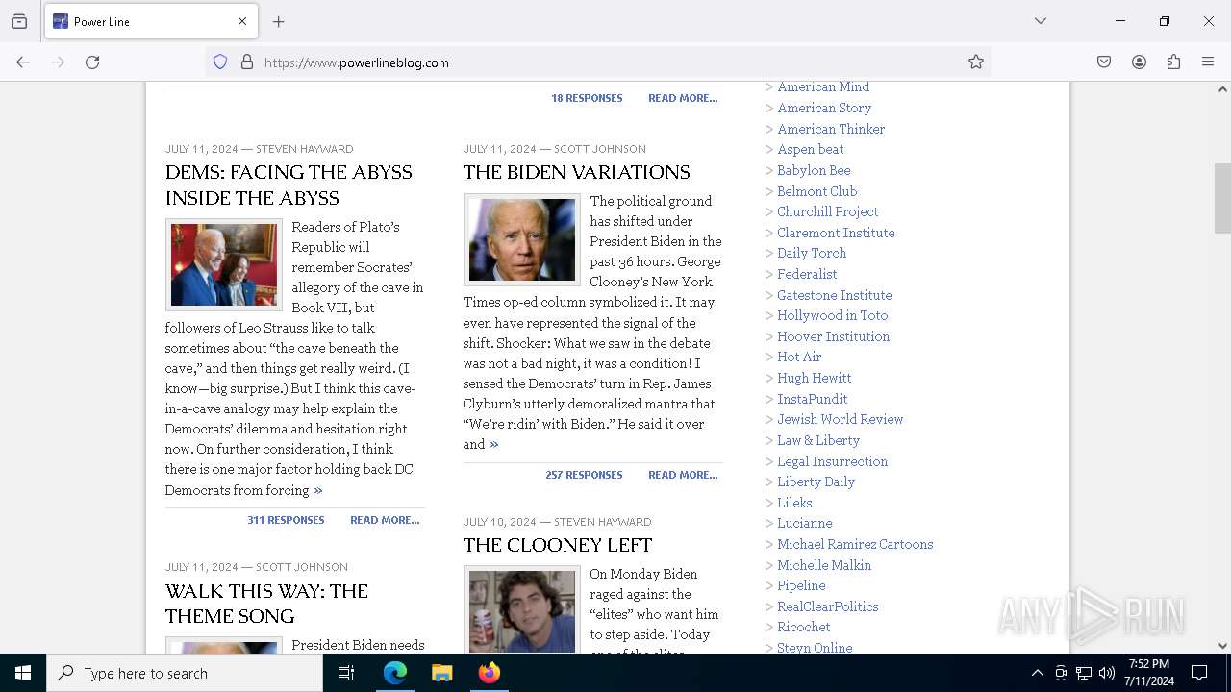The height and width of the screenshot is (692, 1231).
Task: Open the taskbar clock and date
Action: pyautogui.click(x=1149, y=673)
